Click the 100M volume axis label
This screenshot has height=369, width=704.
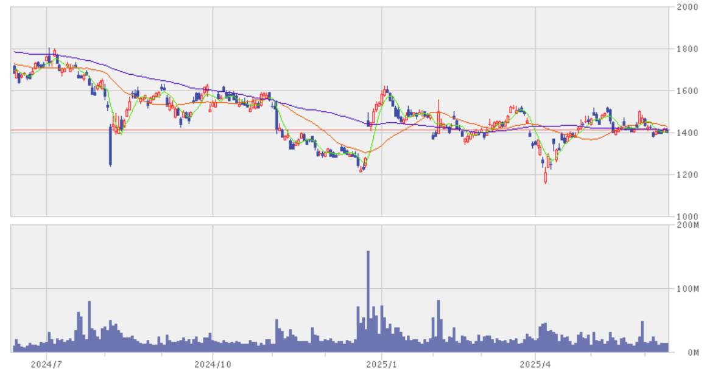coord(687,289)
